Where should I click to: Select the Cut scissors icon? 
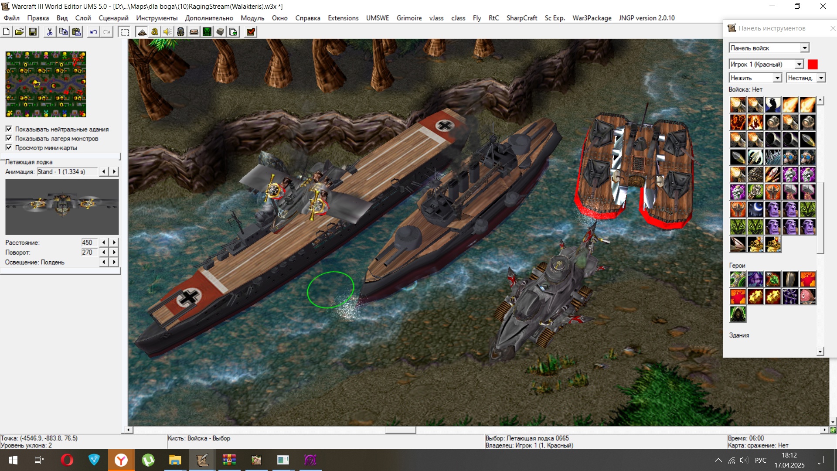point(50,32)
